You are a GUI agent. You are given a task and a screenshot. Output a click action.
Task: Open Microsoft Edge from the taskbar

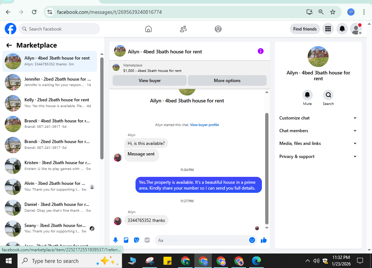point(256,261)
